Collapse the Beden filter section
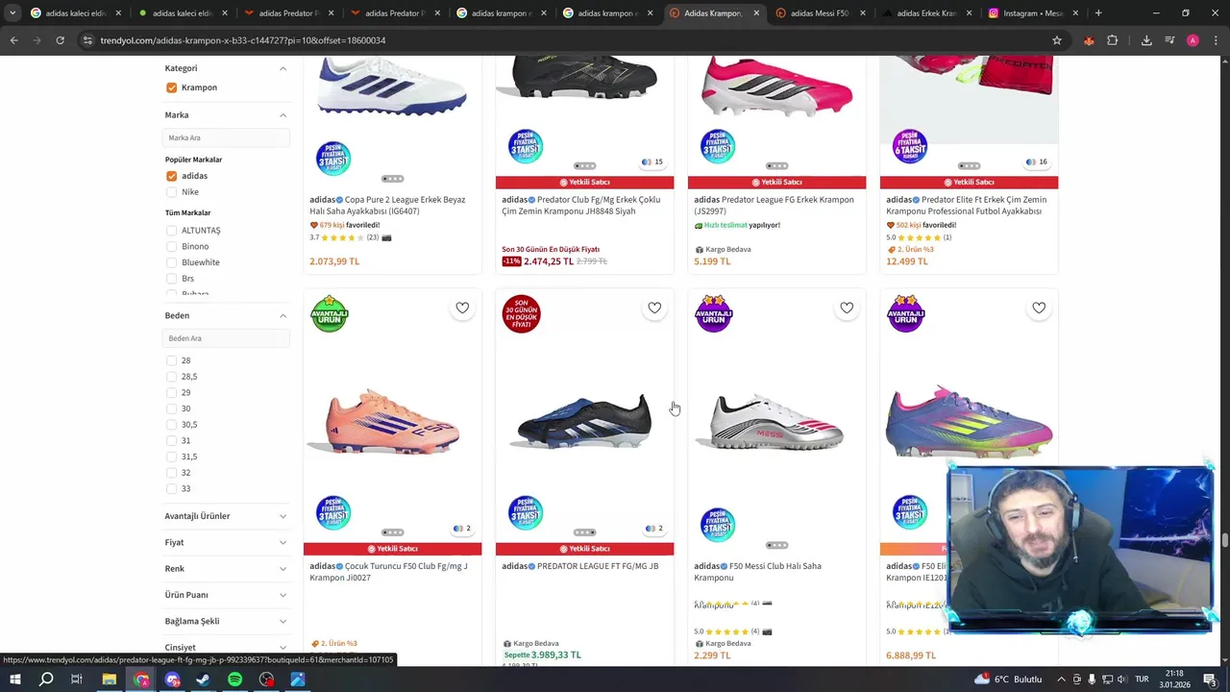The width and height of the screenshot is (1230, 692). pos(283,315)
